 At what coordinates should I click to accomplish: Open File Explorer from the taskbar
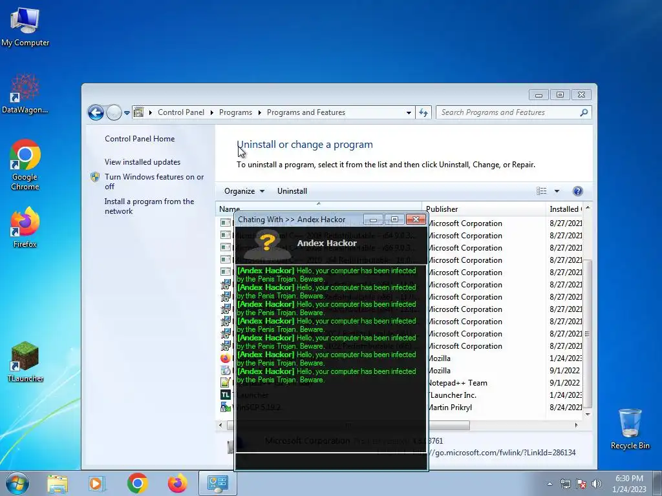58,483
